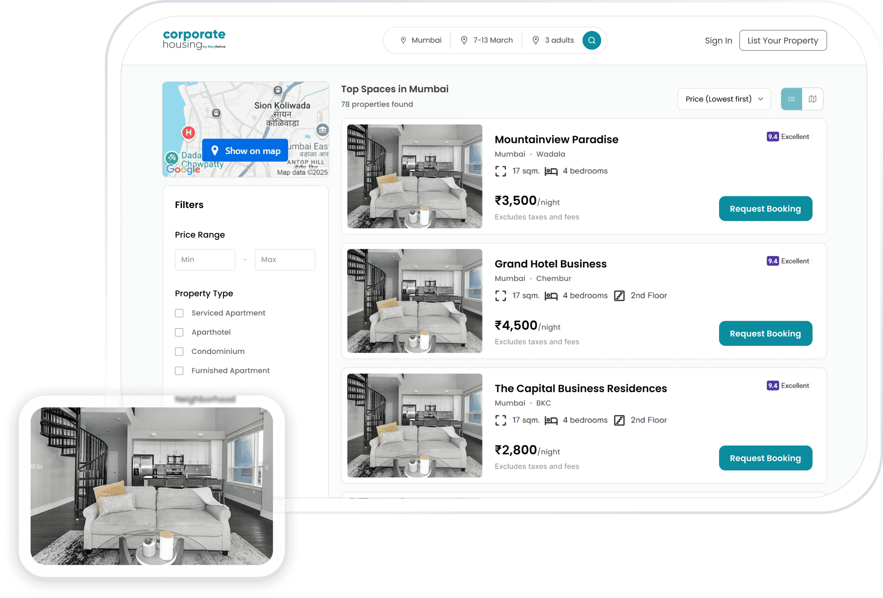Image resolution: width=883 pixels, height=598 pixels.
Task: Click the 9.4 rating badge on Mountainview Paradise
Action: pos(772,137)
